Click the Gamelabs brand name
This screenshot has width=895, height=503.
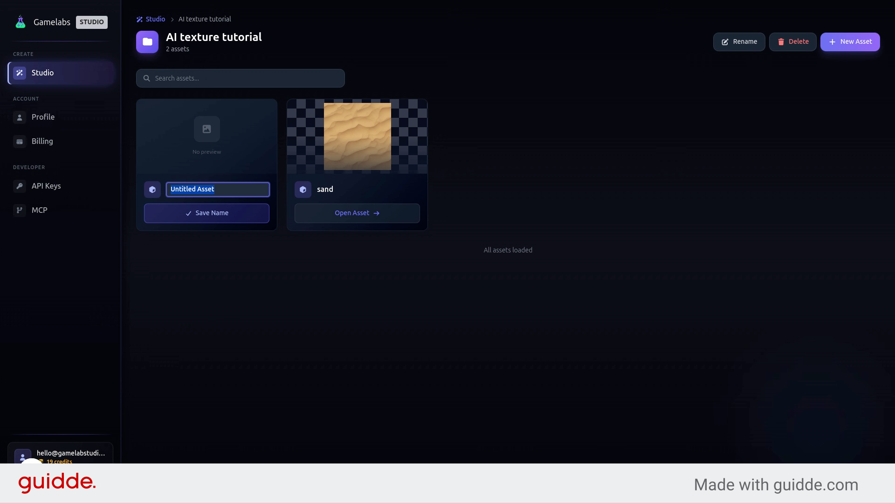point(52,22)
